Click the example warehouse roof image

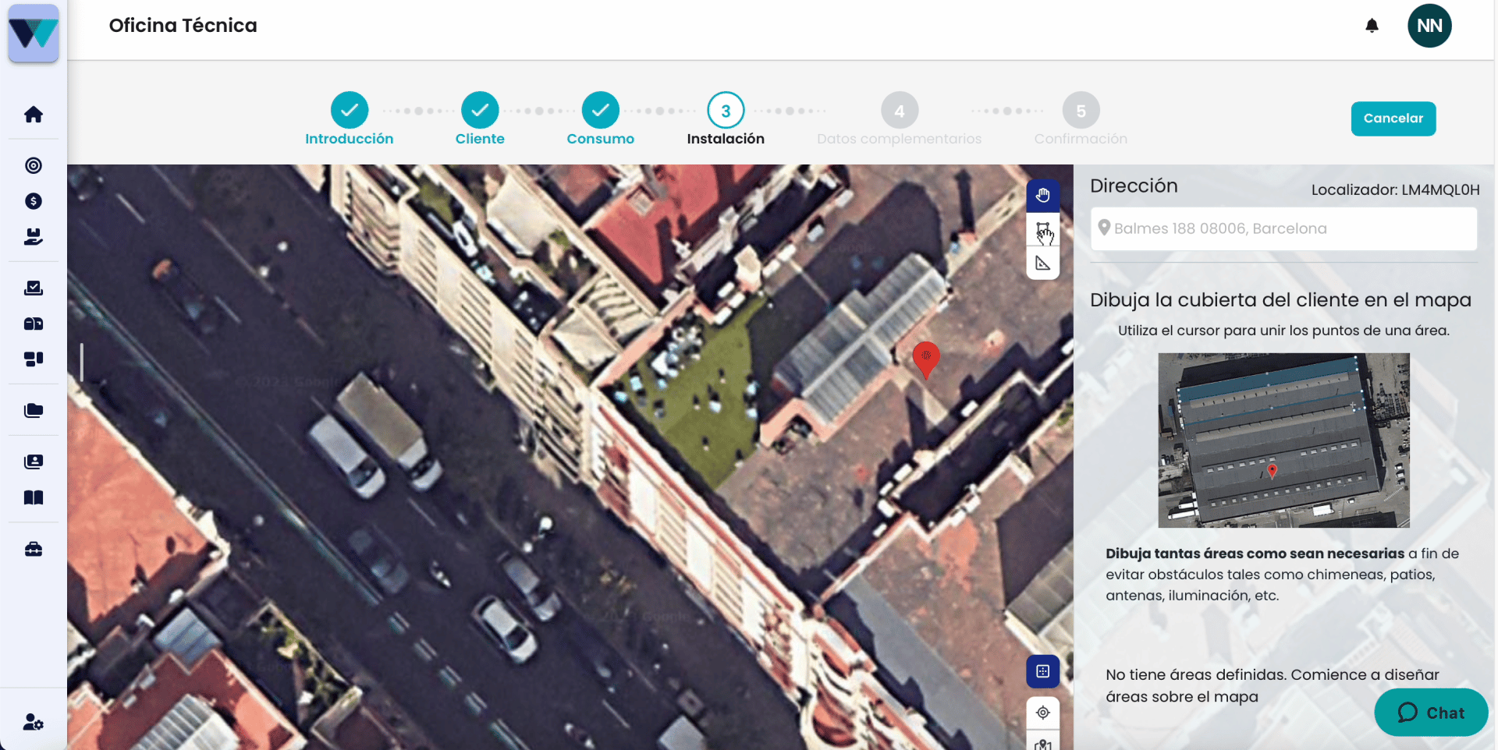[1283, 440]
